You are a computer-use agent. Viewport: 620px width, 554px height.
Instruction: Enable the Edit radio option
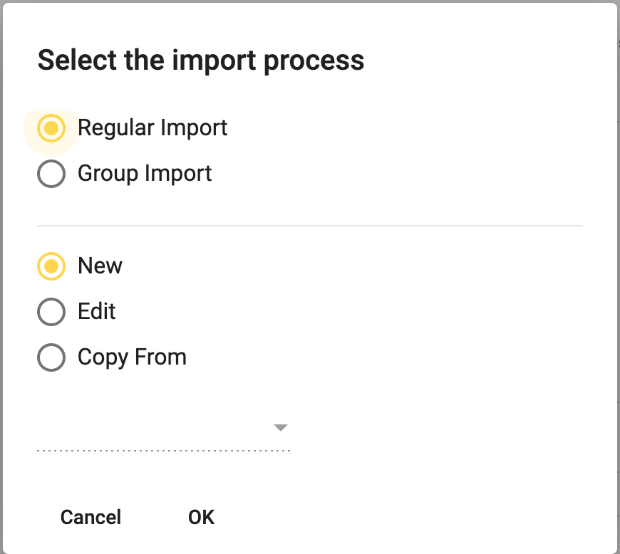(51, 312)
